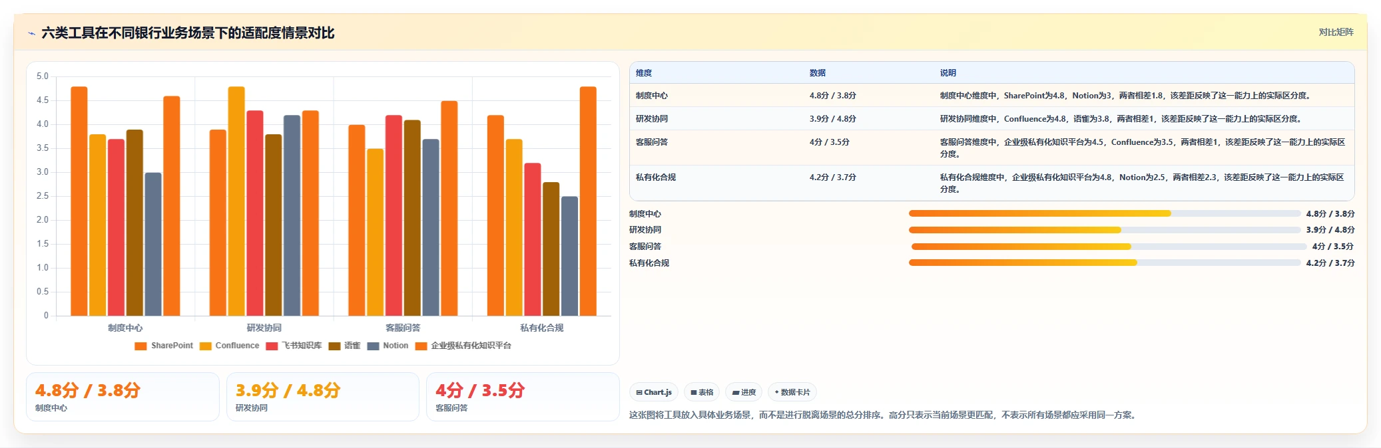The image size is (1381, 448).
Task: Toggle Notion series in chart legend
Action: 388,346
